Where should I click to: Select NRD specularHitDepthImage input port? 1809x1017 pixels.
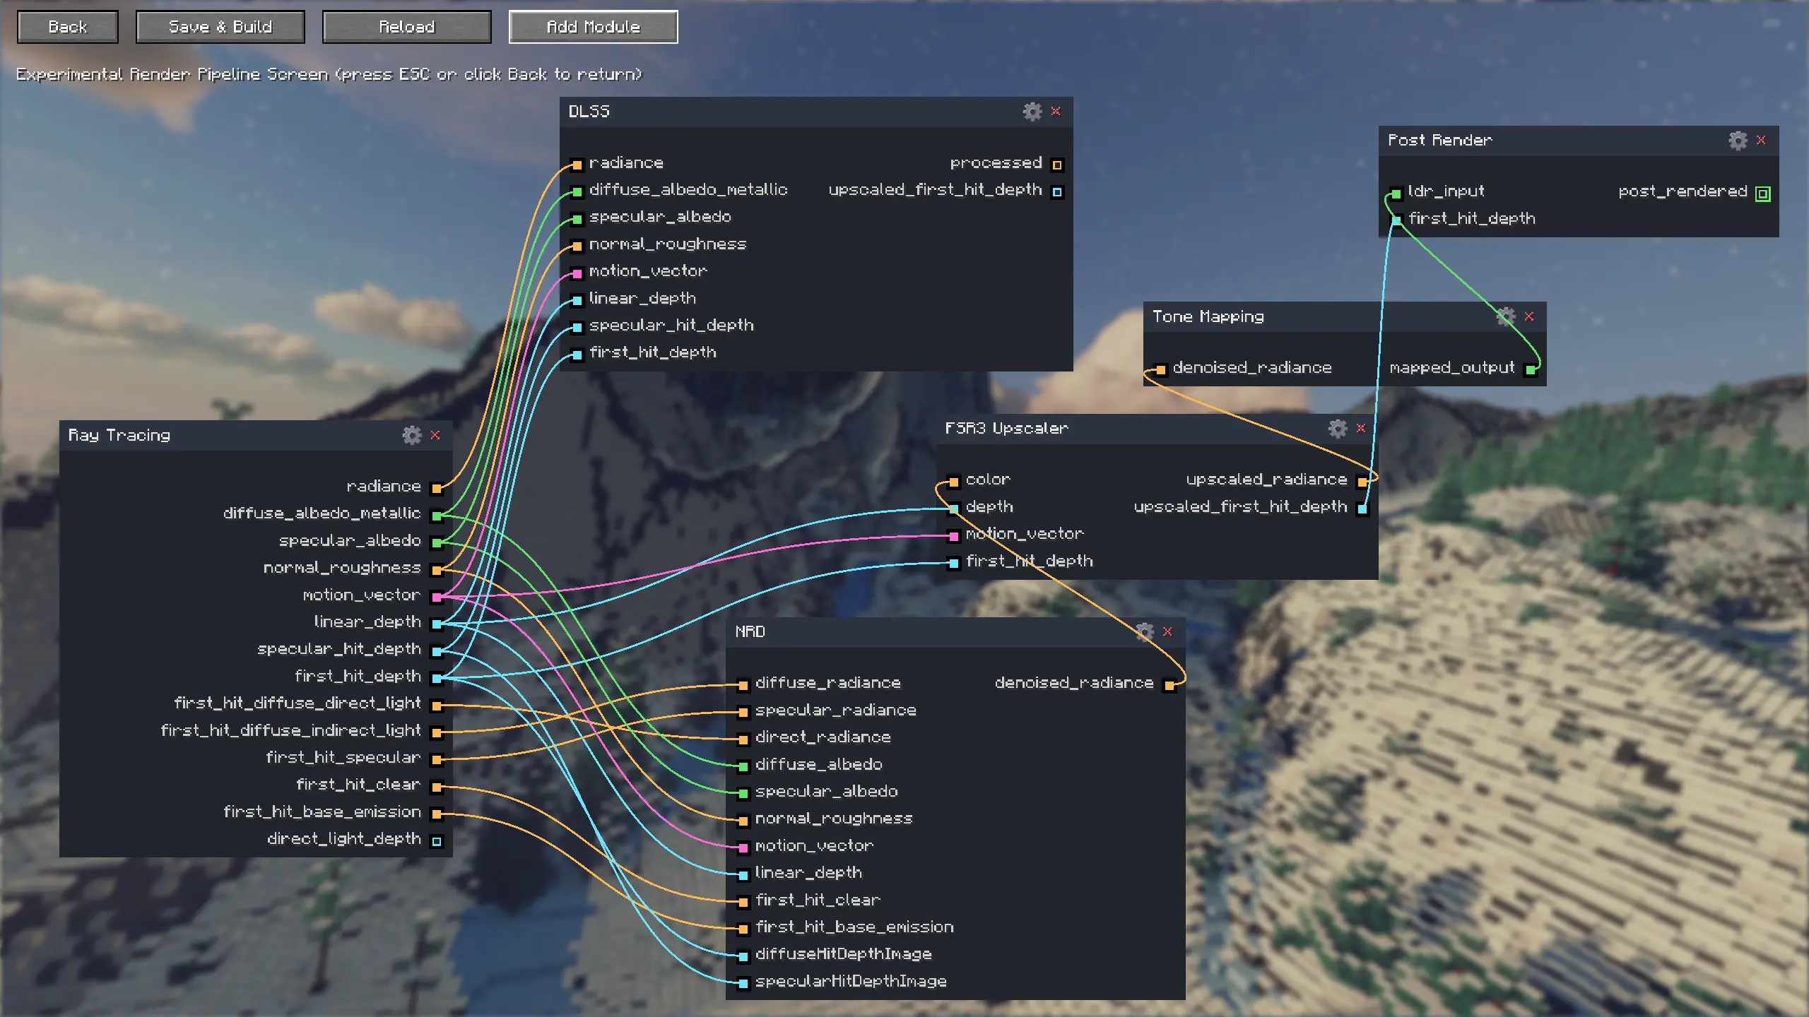(743, 983)
